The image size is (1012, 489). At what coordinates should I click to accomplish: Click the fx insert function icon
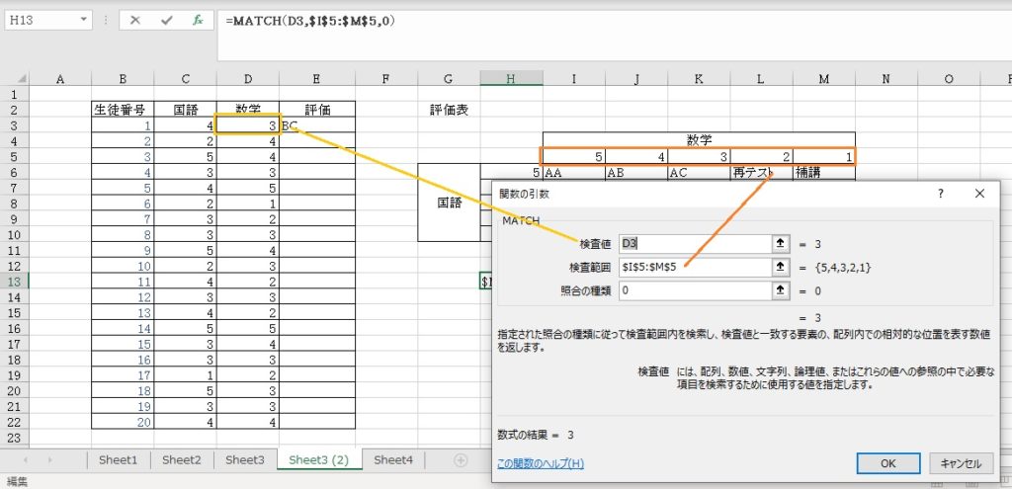point(198,20)
